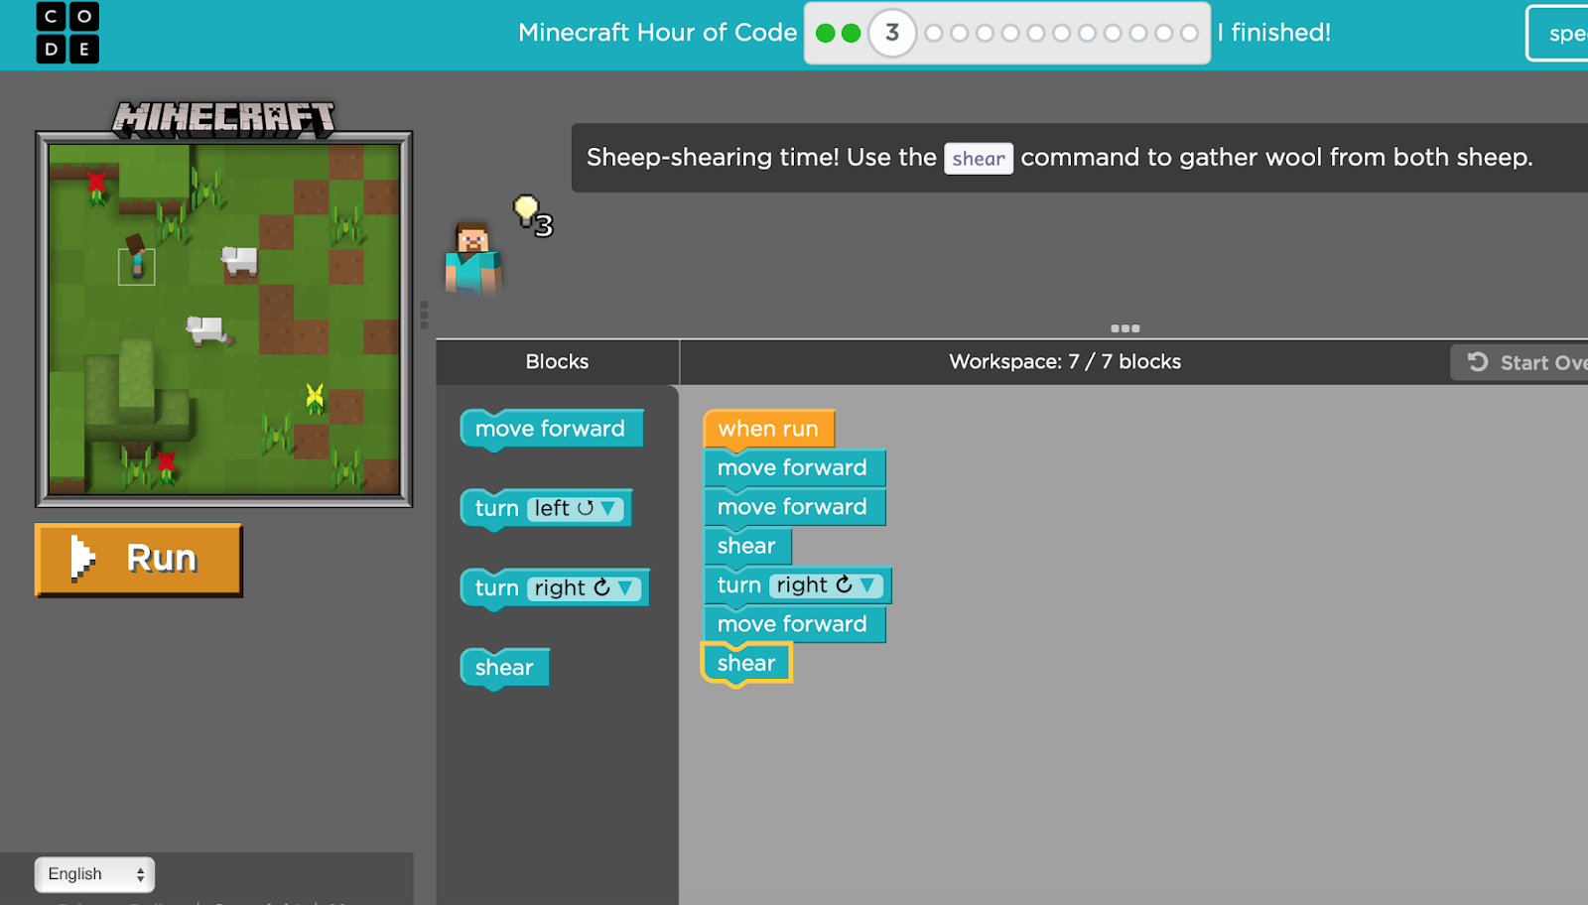Click the 'shear' command chip in instructions
Viewport: 1588px width, 905px height.
point(979,159)
